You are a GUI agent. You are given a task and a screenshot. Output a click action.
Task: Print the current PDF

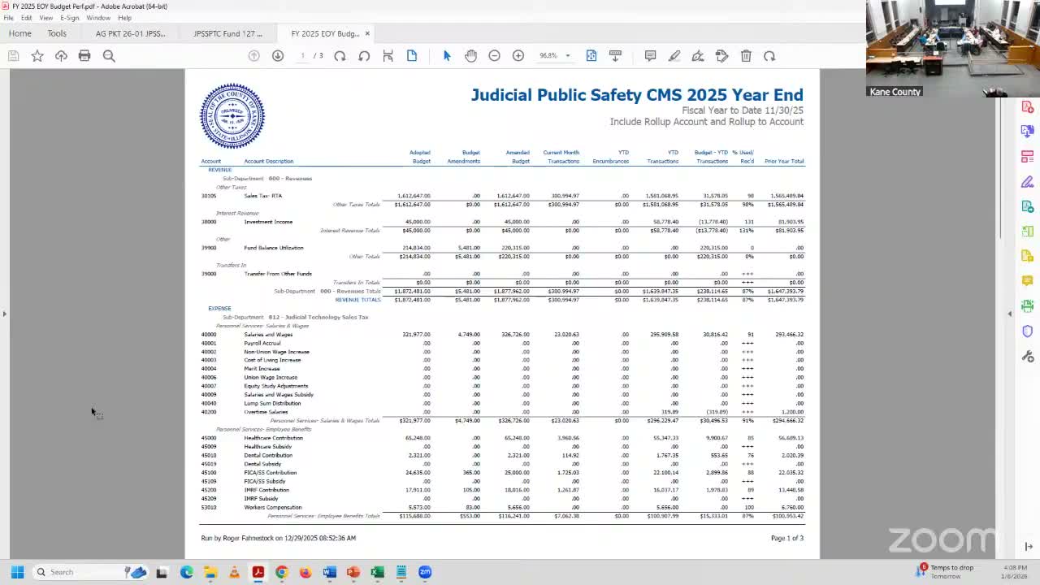click(84, 55)
